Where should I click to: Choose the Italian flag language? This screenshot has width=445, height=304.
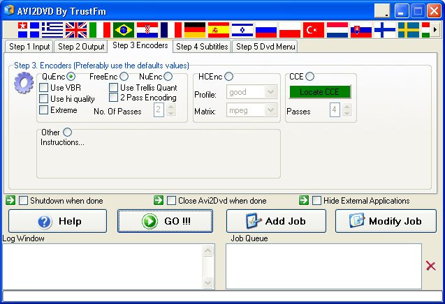(100, 30)
